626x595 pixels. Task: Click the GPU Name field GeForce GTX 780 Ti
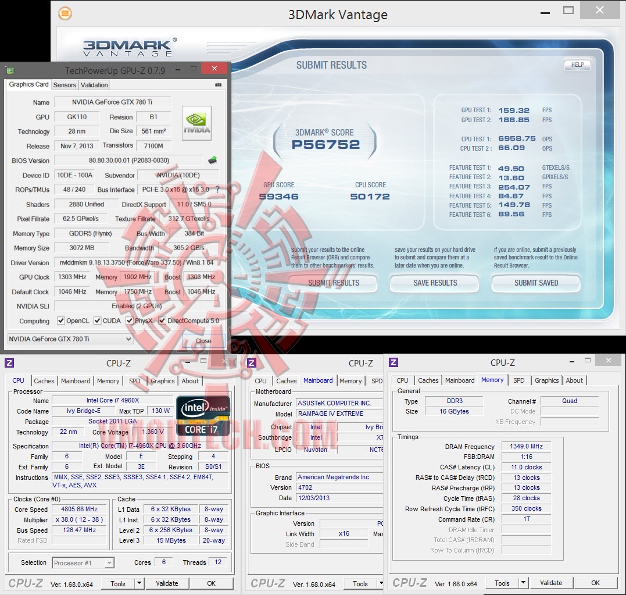pyautogui.click(x=112, y=102)
